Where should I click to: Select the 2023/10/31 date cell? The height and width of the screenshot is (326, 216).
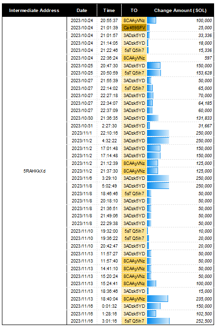pyautogui.click(x=82, y=126)
